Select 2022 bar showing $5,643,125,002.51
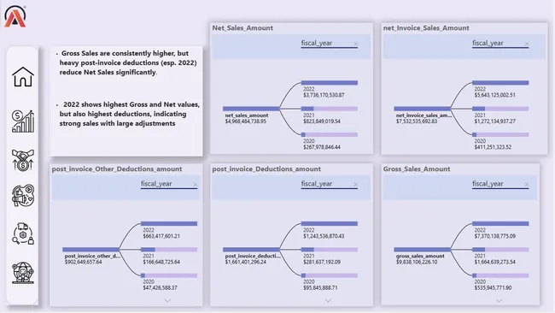Viewport: 555px width, 313px height. coord(500,83)
